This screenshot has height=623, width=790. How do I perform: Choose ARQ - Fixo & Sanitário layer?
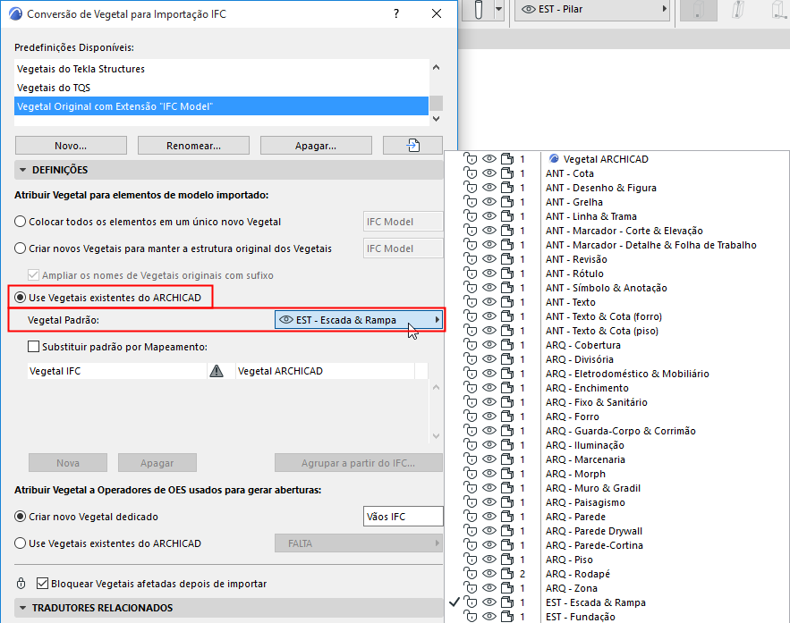[x=597, y=402]
